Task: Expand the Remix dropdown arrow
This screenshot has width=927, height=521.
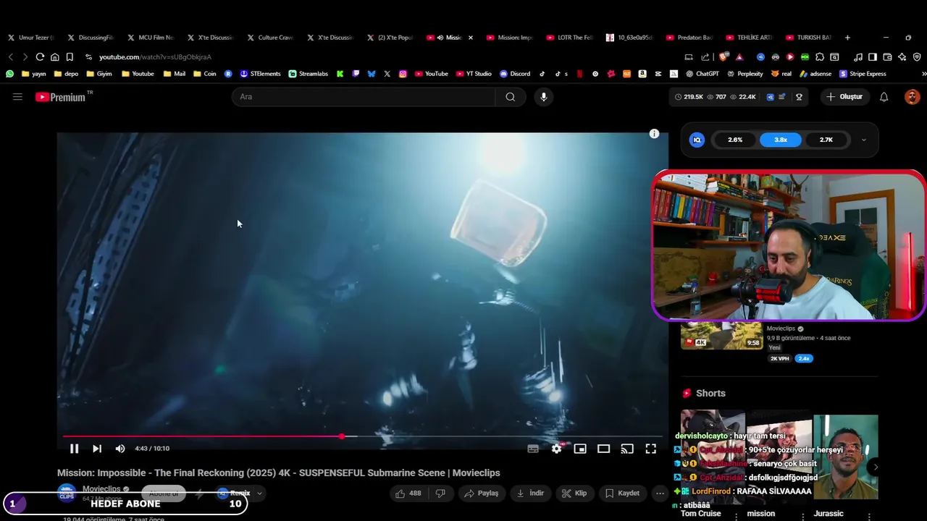Action: 259,494
